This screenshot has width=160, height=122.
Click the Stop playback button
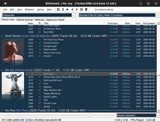pyautogui.click(x=58, y=10)
